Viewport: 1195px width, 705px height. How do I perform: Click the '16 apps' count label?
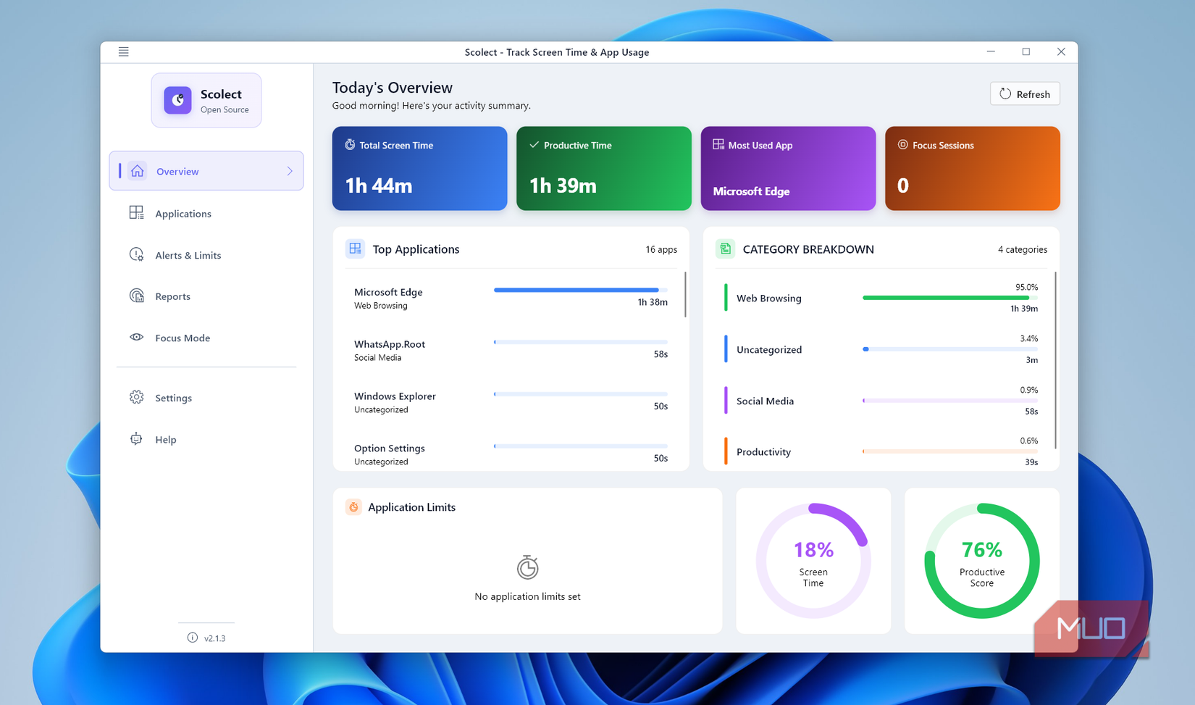pyautogui.click(x=661, y=249)
